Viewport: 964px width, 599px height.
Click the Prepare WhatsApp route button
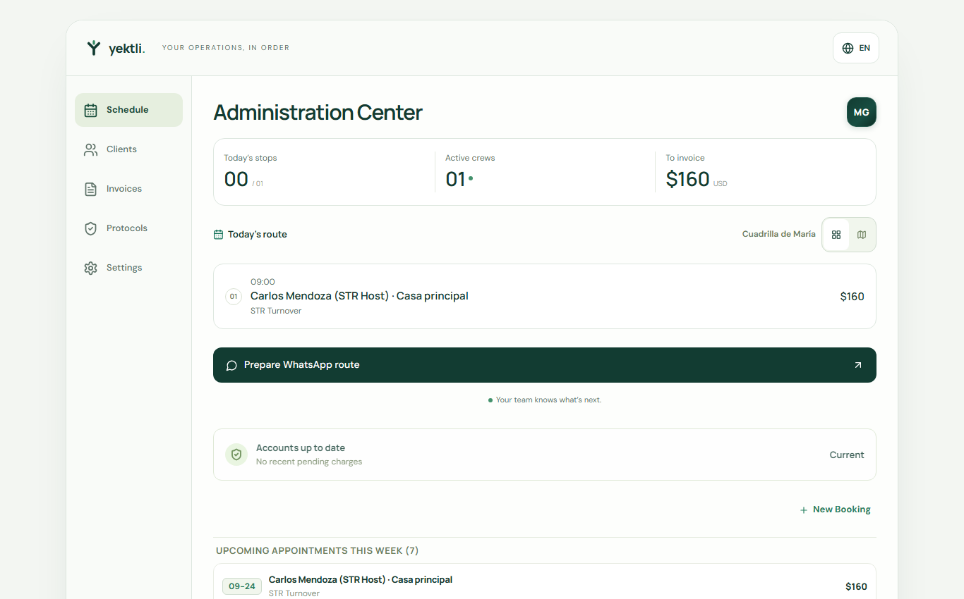tap(545, 365)
